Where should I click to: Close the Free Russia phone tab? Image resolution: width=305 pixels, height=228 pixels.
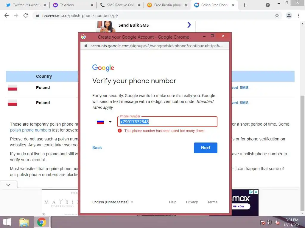[x=186, y=5]
